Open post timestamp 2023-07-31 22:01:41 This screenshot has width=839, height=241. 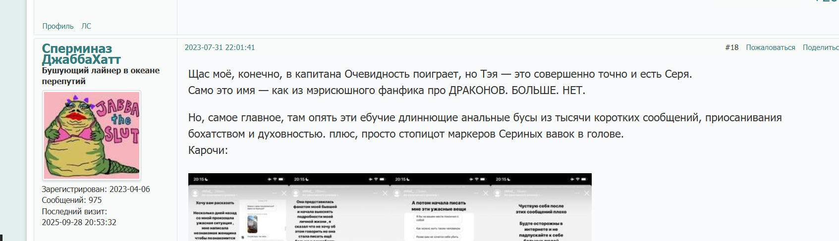(x=220, y=48)
